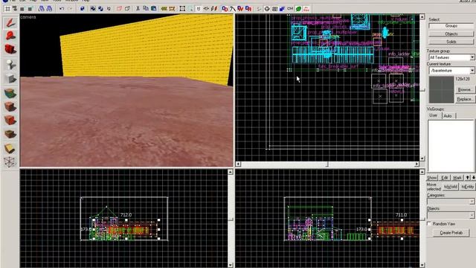Click the Replace texture button
476x268 pixels.
click(464, 99)
